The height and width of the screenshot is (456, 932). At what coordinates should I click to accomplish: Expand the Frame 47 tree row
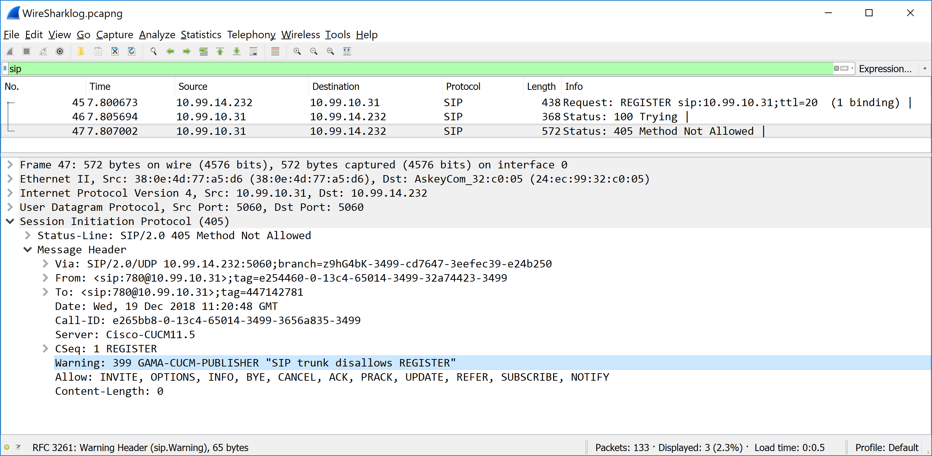tap(10, 165)
